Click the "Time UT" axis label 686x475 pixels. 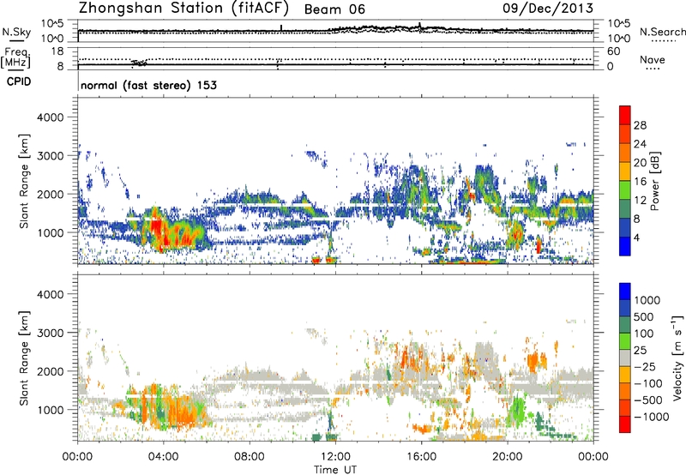(335, 470)
